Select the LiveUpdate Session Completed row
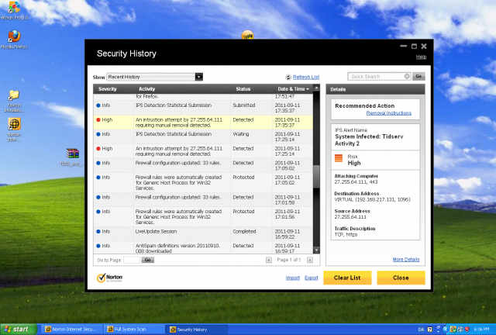 [x=203, y=233]
